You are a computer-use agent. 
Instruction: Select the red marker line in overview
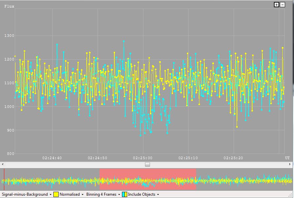click(4, 179)
